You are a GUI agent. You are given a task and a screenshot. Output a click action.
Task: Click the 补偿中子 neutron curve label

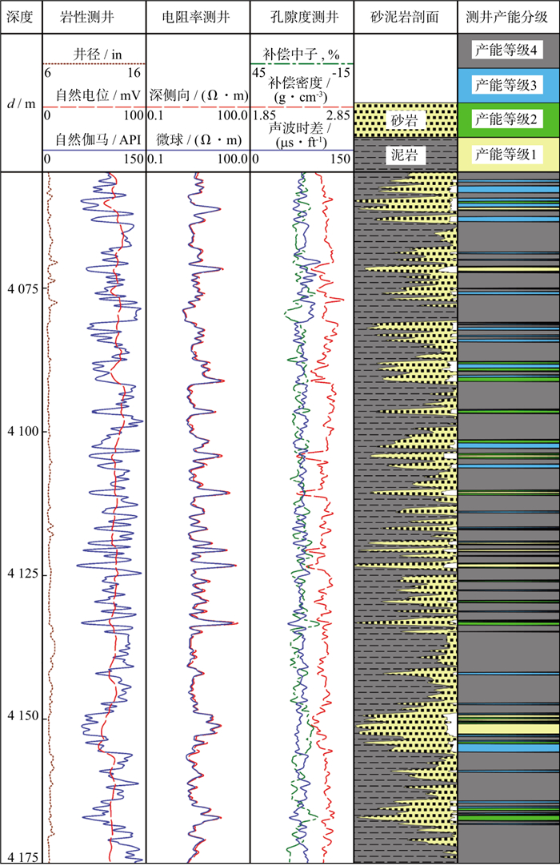tap(302, 54)
